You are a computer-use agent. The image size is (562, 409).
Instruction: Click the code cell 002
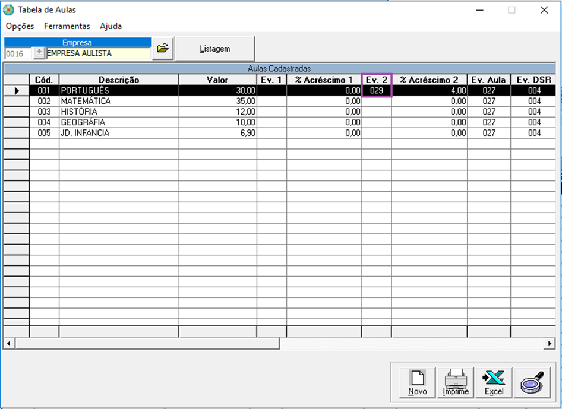pos(44,101)
